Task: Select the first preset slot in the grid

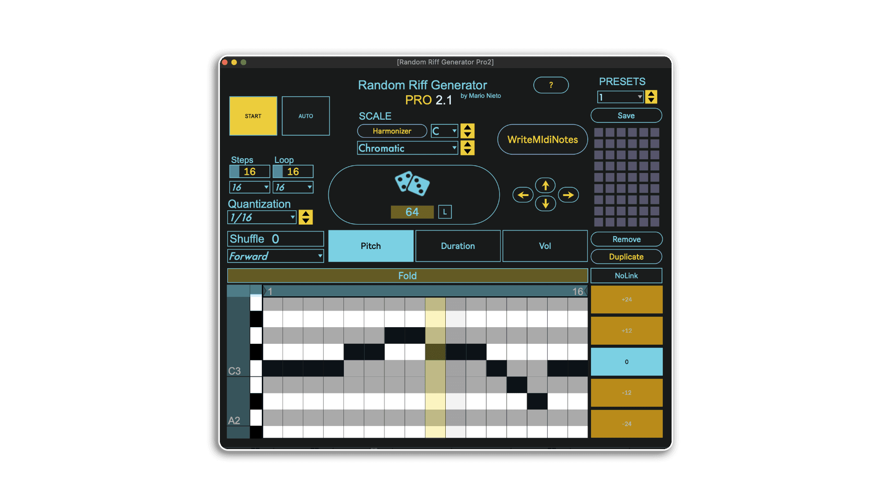Action: pyautogui.click(x=599, y=133)
